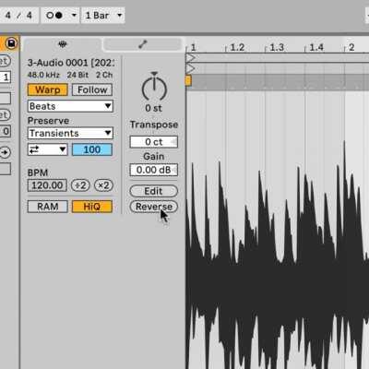Switch to the Envelopes tab

143,44
